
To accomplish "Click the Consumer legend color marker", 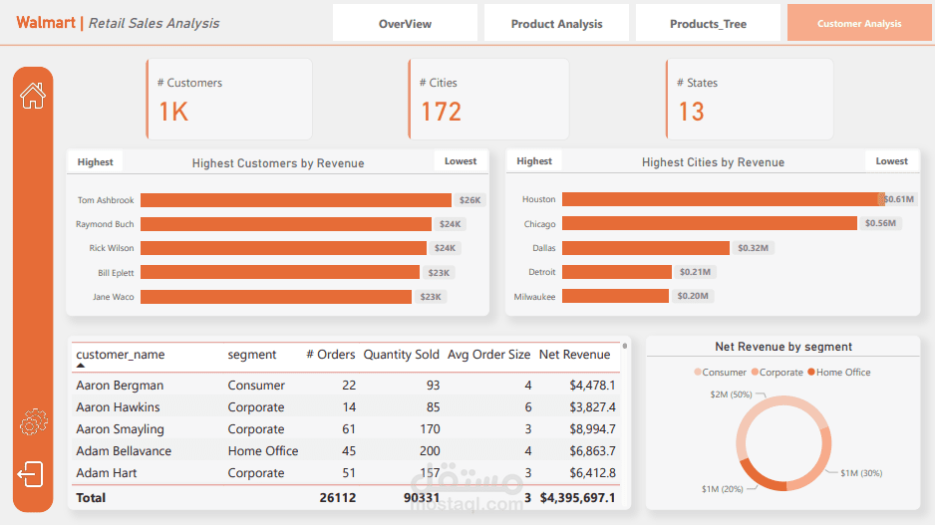I will pos(698,373).
